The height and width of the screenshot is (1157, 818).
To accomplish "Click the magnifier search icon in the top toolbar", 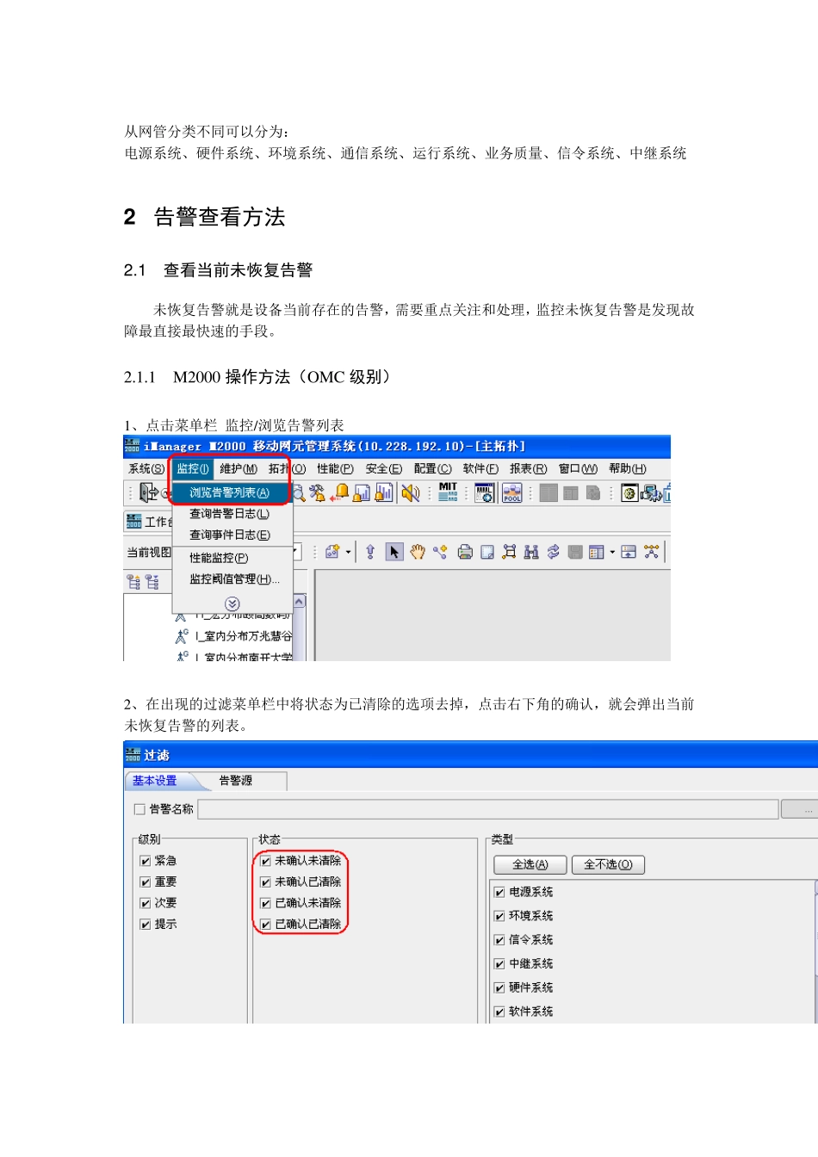I will coord(299,492).
